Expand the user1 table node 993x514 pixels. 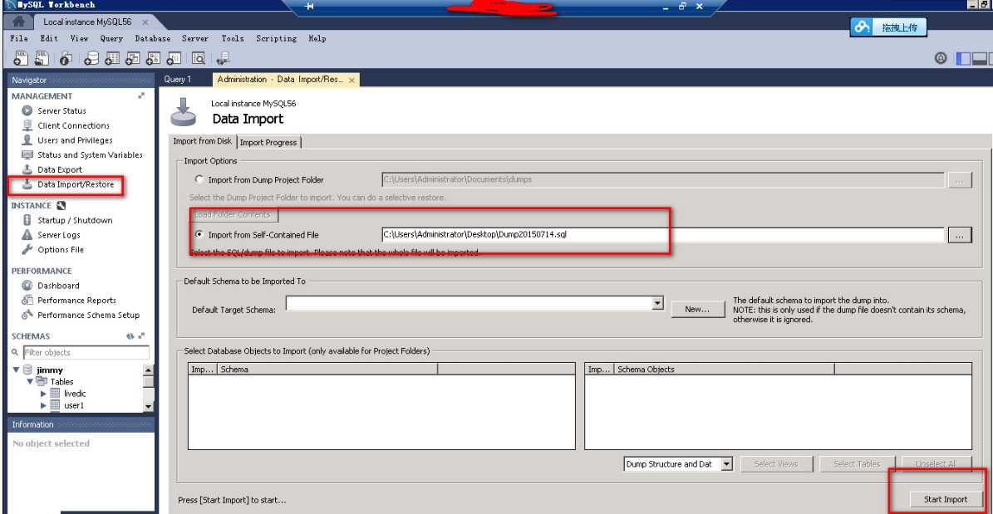[44, 405]
